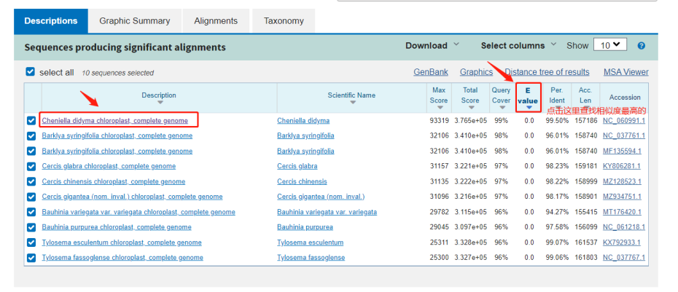The width and height of the screenshot is (678, 292).
Task: Open accession KX792933.1 link
Action: click(622, 242)
